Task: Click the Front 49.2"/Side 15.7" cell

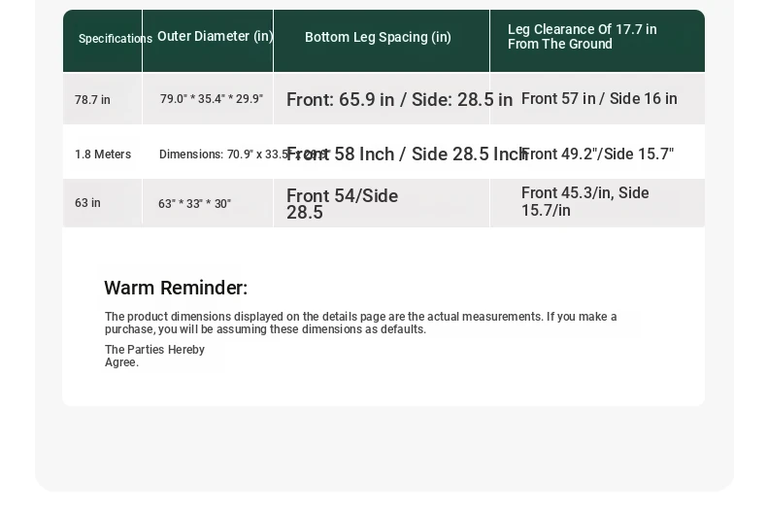Action: [597, 154]
